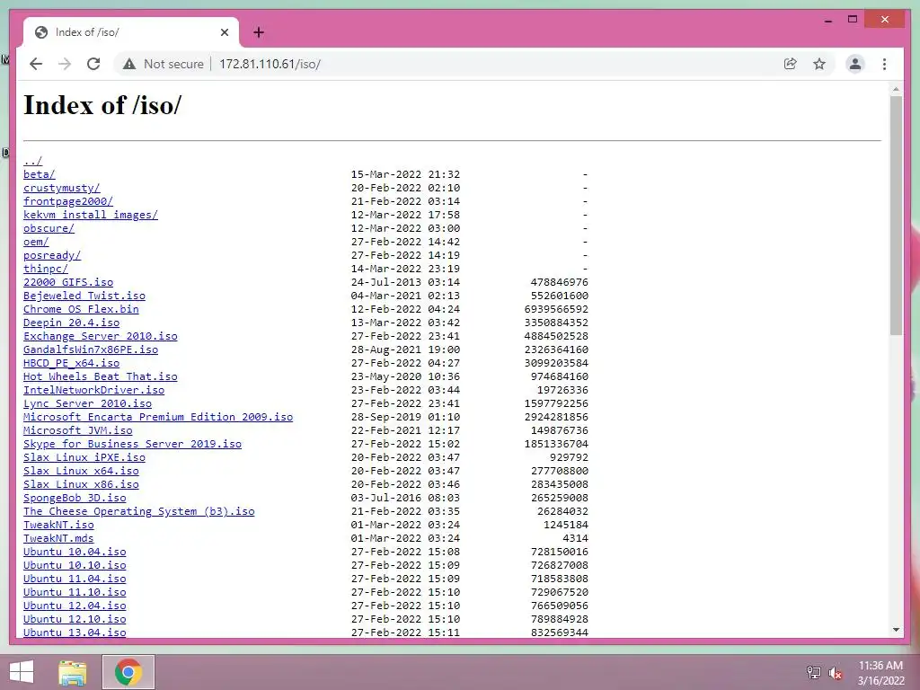Close the Index of /iso/ tab
The image size is (920, 690).
coord(224,32)
